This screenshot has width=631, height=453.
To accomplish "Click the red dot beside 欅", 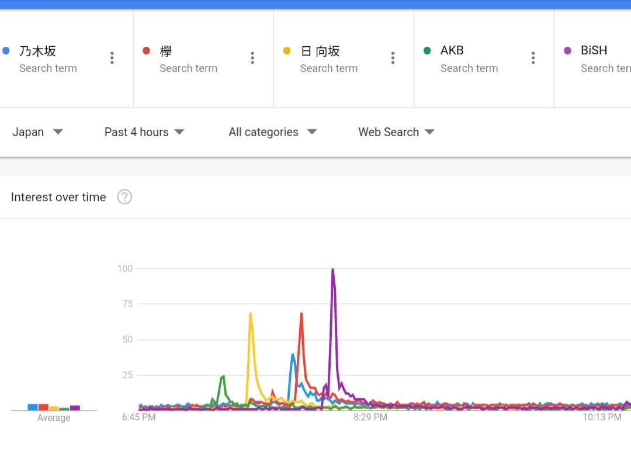I will pos(146,51).
